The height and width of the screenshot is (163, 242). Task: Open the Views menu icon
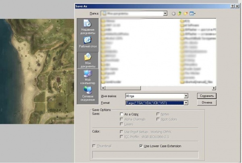(192, 14)
